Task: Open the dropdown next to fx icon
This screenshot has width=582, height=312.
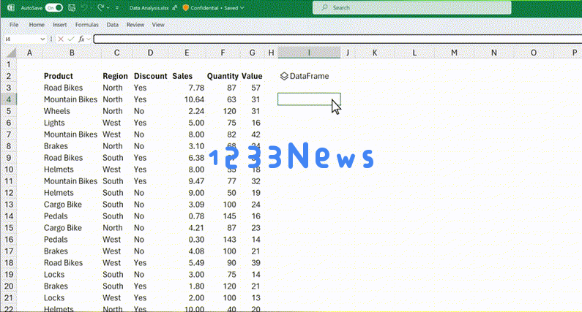Action: click(x=89, y=39)
